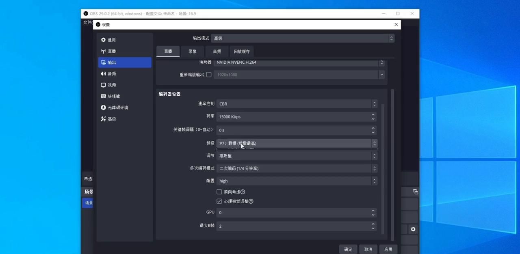
Task: Click dock popout icon in OBS main window
Action: click(415, 192)
